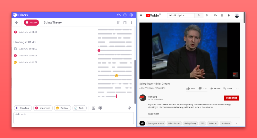Image resolution: width=257 pixels, height=138 pixels.
Task: Expand more category chips with right chevron
Action: tap(236, 123)
